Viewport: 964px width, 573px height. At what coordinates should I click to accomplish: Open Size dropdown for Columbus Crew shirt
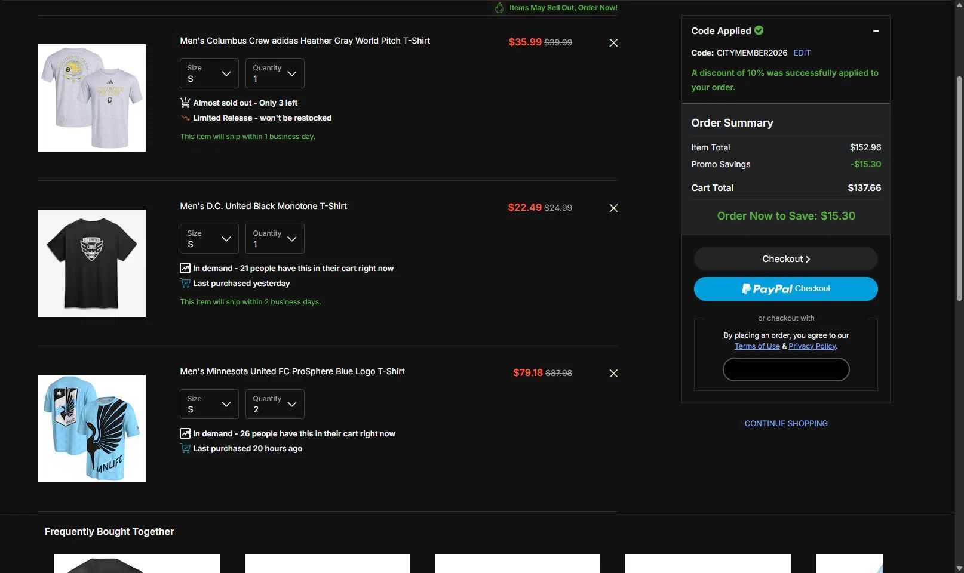[209, 73]
